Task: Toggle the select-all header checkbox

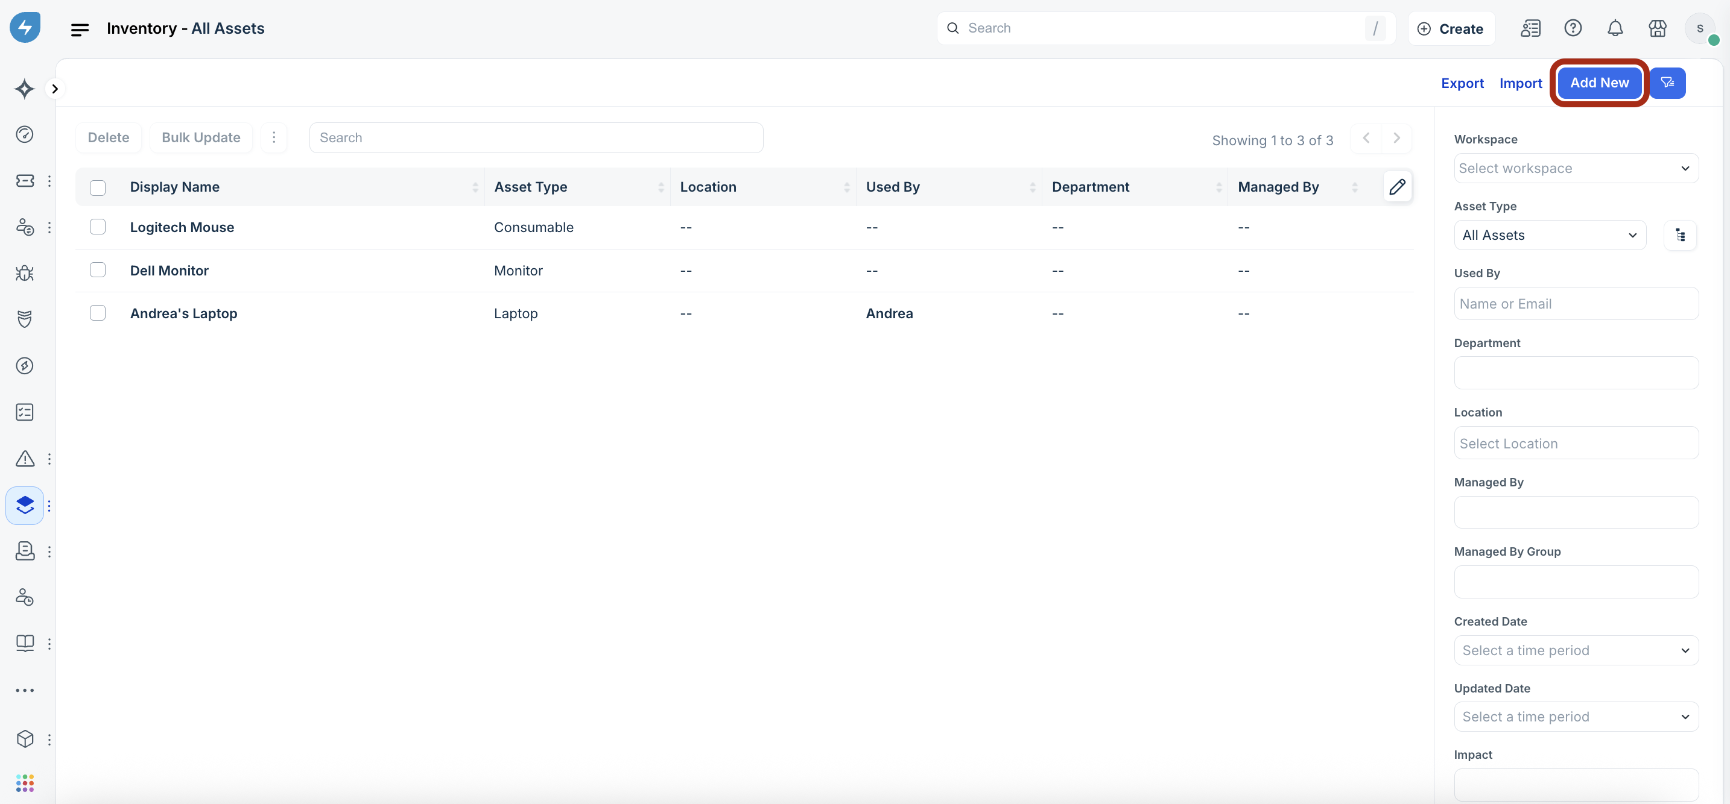Action: 98,187
